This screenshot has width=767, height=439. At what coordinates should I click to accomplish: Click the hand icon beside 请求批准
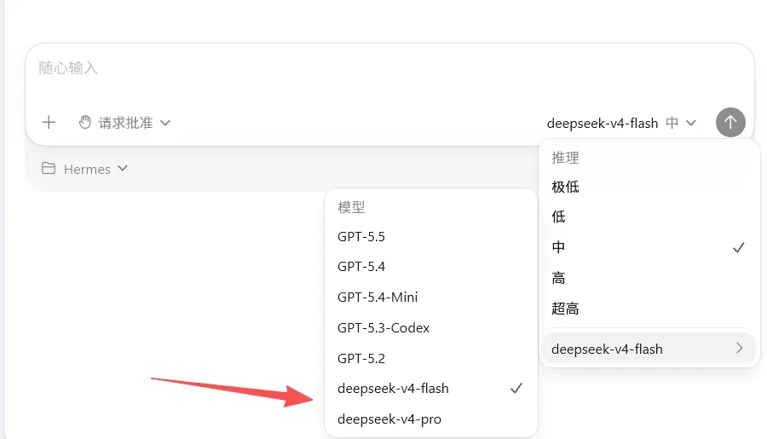click(84, 123)
